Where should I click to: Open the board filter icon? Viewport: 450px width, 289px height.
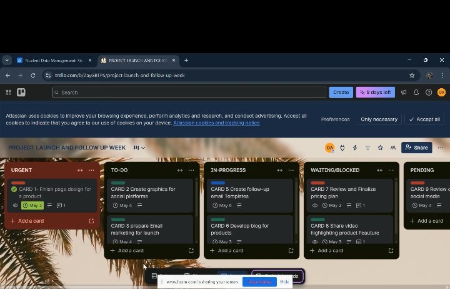coord(367,148)
